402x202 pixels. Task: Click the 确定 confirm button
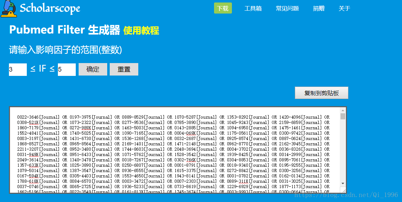tap(93, 69)
